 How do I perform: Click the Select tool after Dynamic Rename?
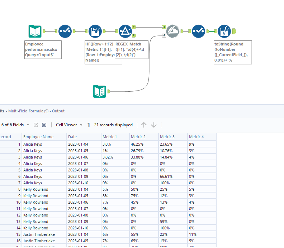pos(199,31)
